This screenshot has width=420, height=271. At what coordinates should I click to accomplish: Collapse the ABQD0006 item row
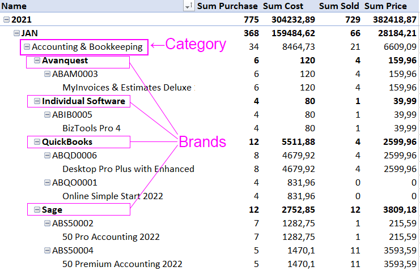[47, 156]
